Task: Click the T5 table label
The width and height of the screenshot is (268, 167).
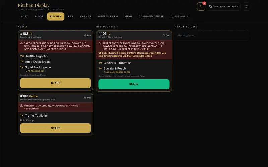Action: (31, 34)
